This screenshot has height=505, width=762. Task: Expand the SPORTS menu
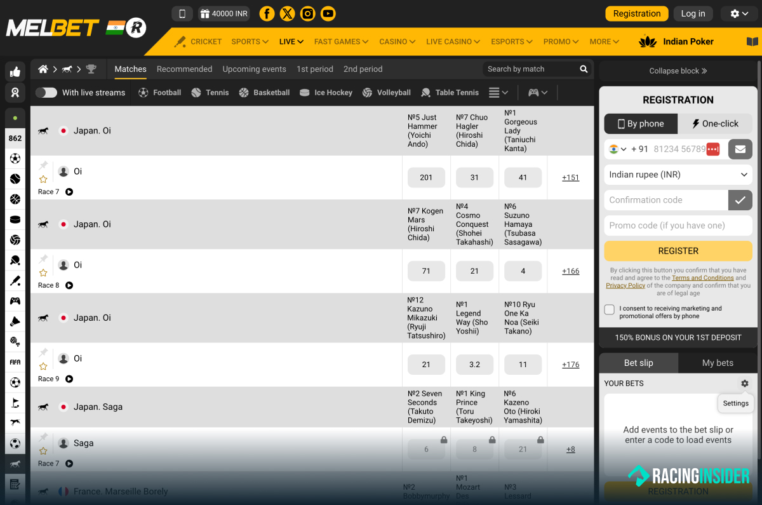(250, 41)
